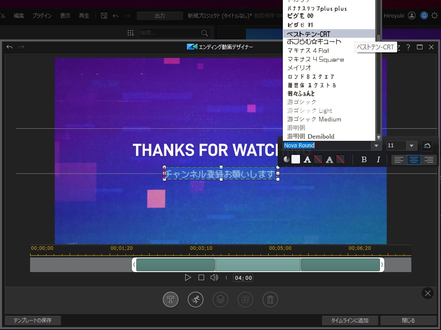Click the undo arrow in designer window
This screenshot has height=330, width=441.
click(9, 47)
